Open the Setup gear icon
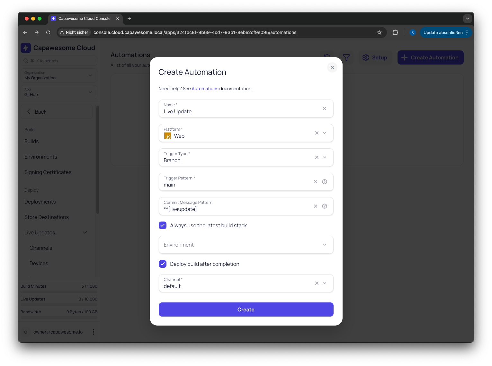The image size is (492, 366). tap(365, 57)
